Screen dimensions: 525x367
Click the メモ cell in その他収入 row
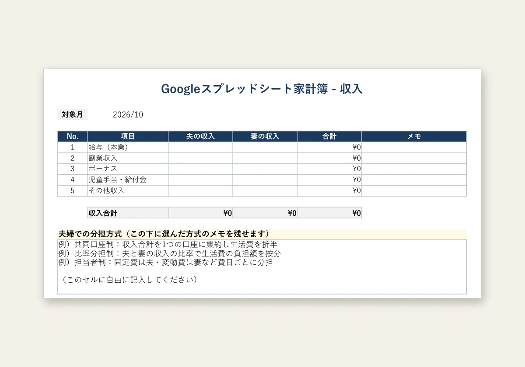[414, 191]
